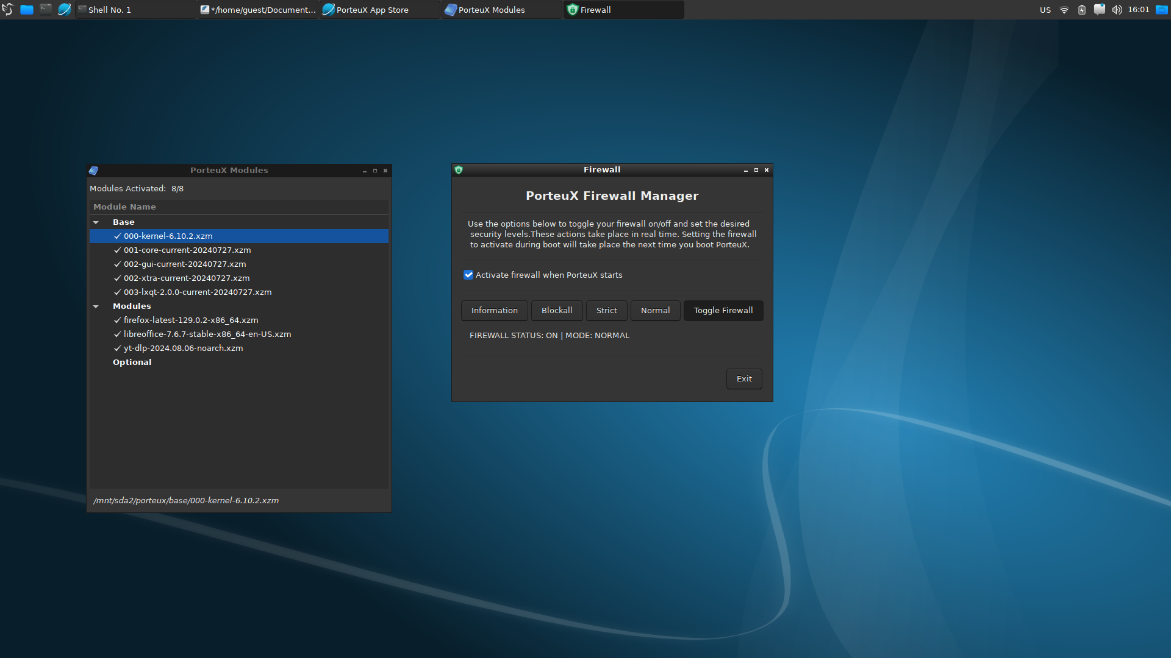The image size is (1171, 658).
Task: Click the Module Name column header
Action: point(239,207)
